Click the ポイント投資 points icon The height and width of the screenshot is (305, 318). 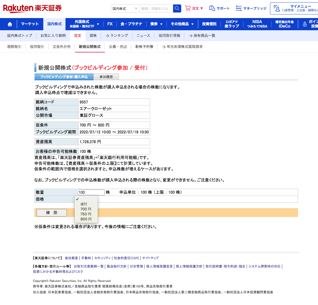click(x=305, y=24)
